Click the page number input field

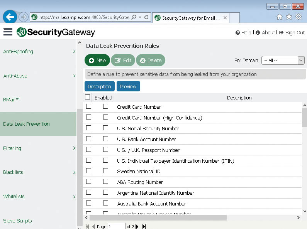116,227
